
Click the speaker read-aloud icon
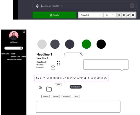[x=124, y=15]
